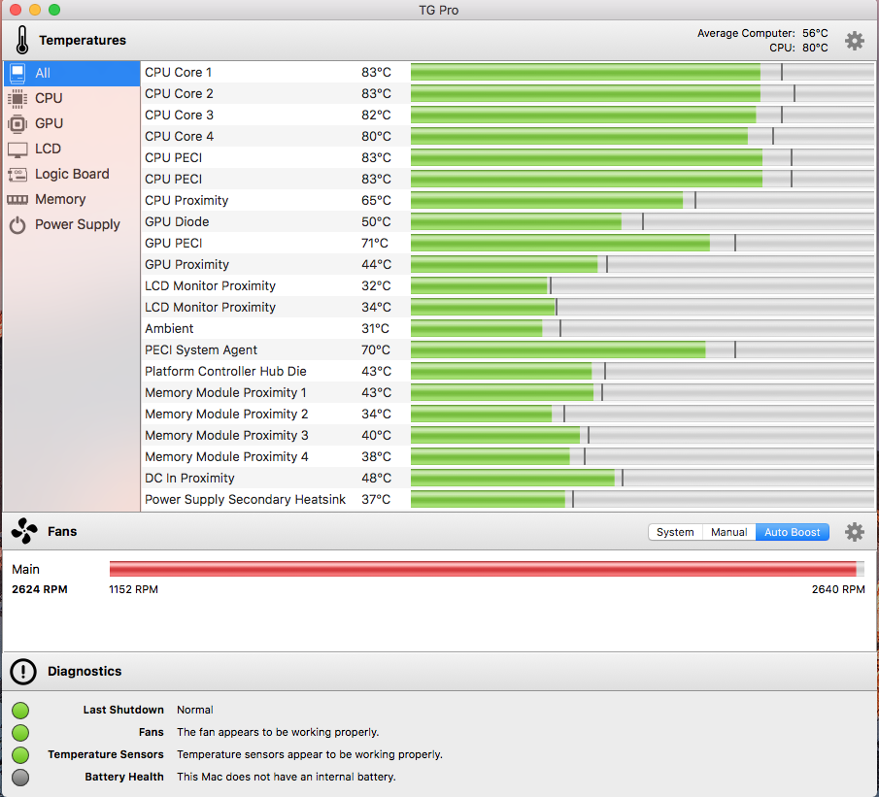This screenshot has height=797, width=879.
Task: Click the Logic Board icon in sidebar
Action: point(17,175)
